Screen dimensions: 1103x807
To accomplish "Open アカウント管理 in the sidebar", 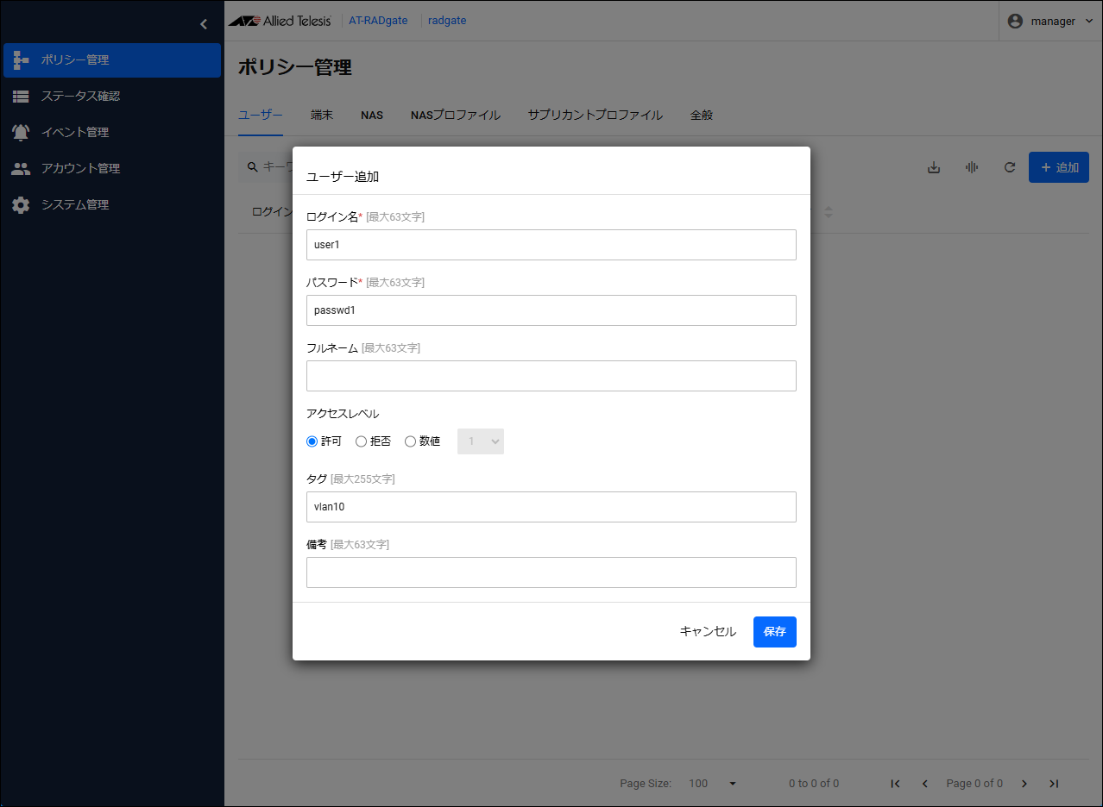I will click(112, 169).
